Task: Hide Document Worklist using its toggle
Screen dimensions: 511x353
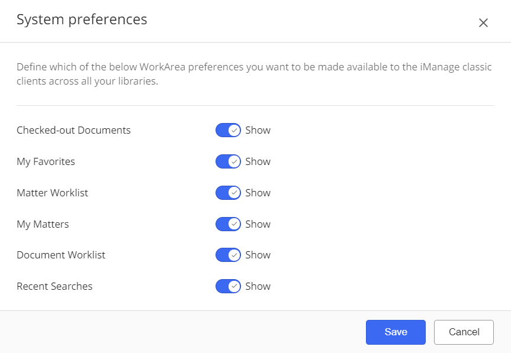Action: 228,255
